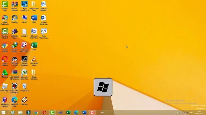The height and width of the screenshot is (115, 206).
Task: Open the Opera Browser desktop shortcut
Action: point(5,61)
